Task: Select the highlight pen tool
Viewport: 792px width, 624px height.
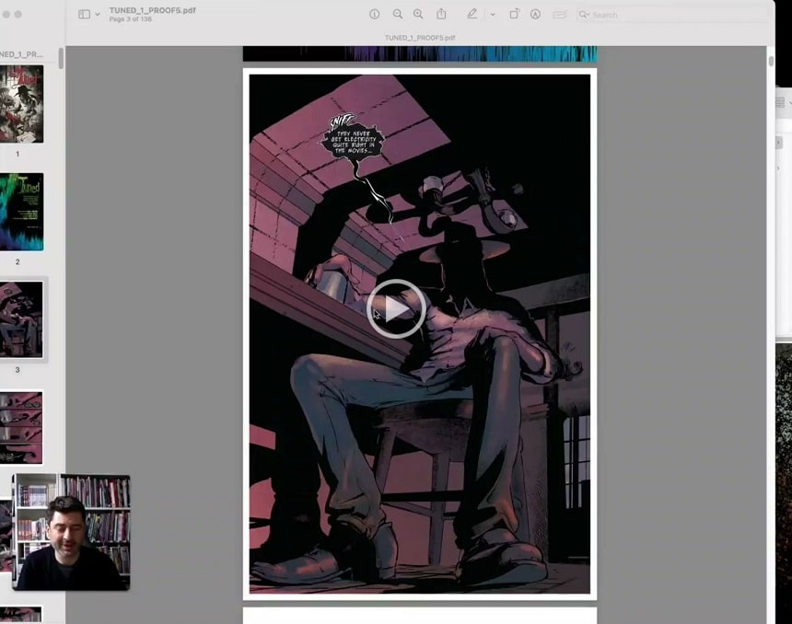Action: 472,14
